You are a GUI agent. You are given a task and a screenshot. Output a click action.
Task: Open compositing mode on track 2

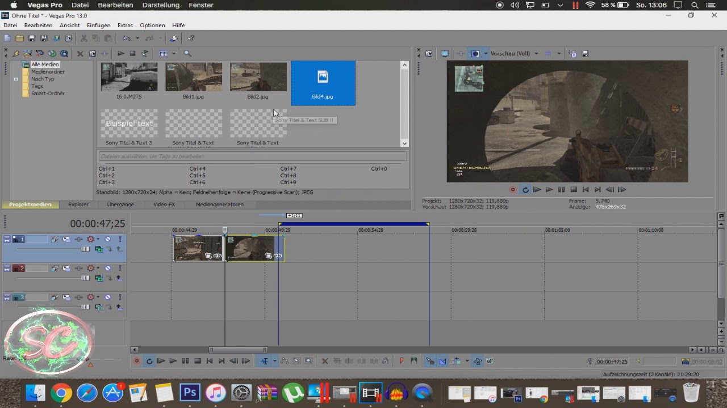[x=99, y=278]
